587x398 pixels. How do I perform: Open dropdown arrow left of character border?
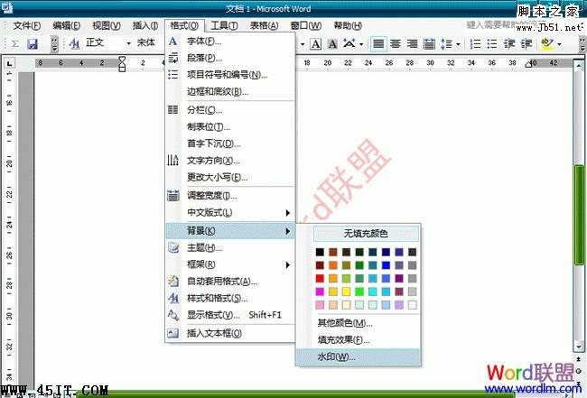pyautogui.click(x=303, y=44)
